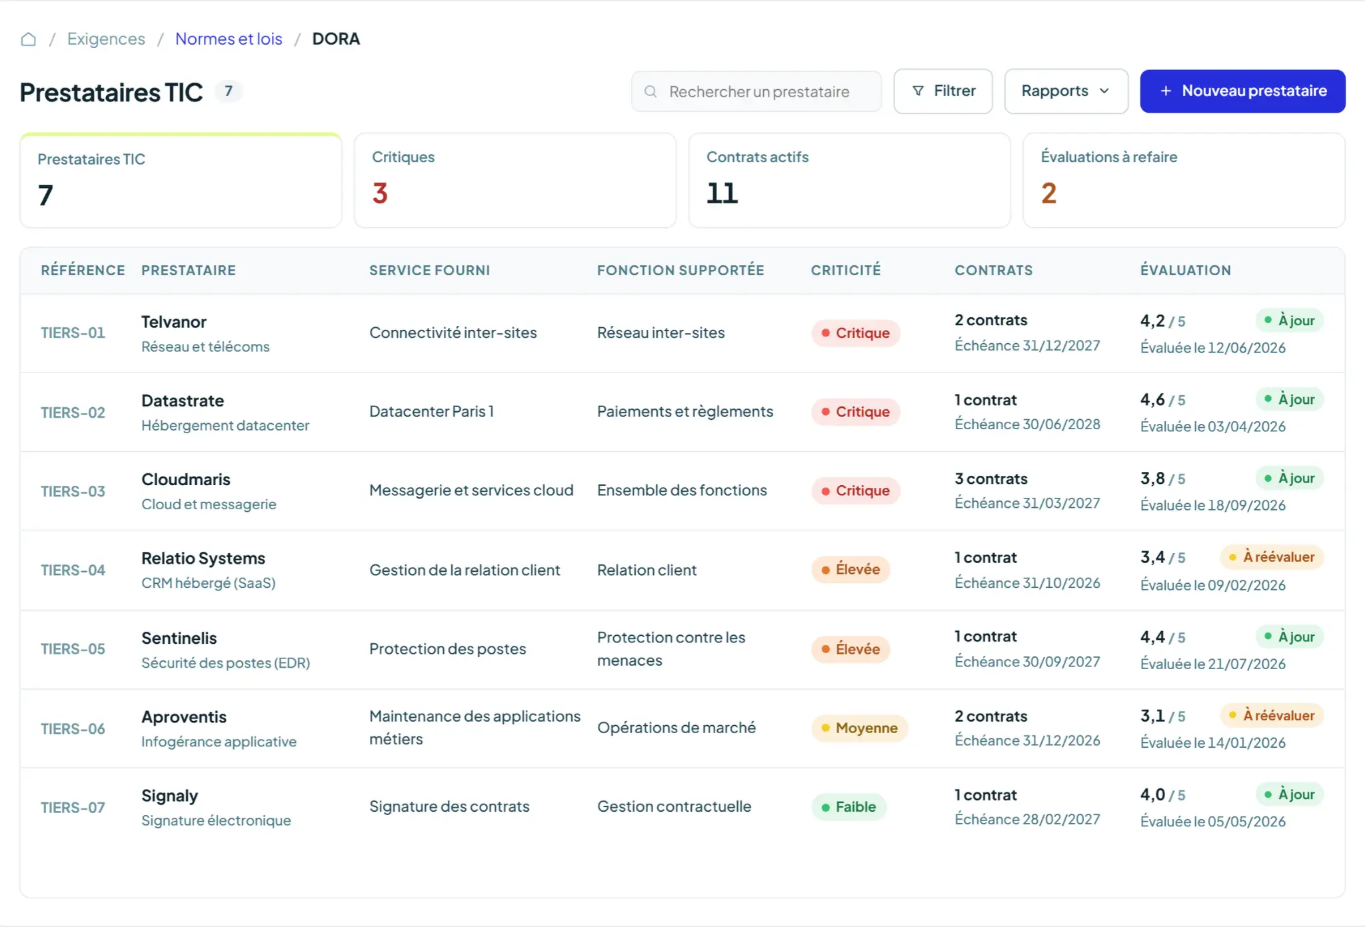Open Datastrate provider row name
This screenshot has width=1365, height=927.
click(x=183, y=401)
